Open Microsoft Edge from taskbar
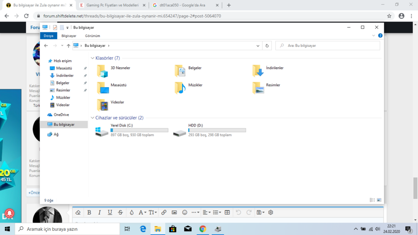The image size is (418, 235). [x=143, y=229]
